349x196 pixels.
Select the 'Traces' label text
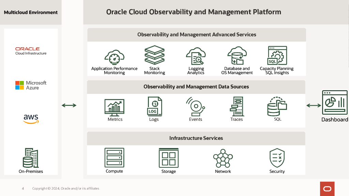tap(237, 119)
